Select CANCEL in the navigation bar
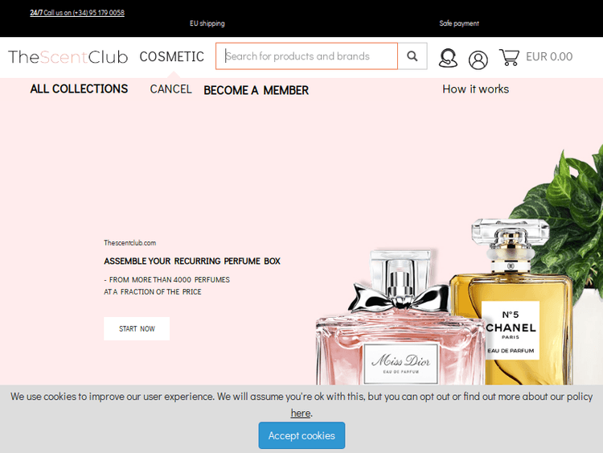The image size is (603, 453). click(x=170, y=89)
